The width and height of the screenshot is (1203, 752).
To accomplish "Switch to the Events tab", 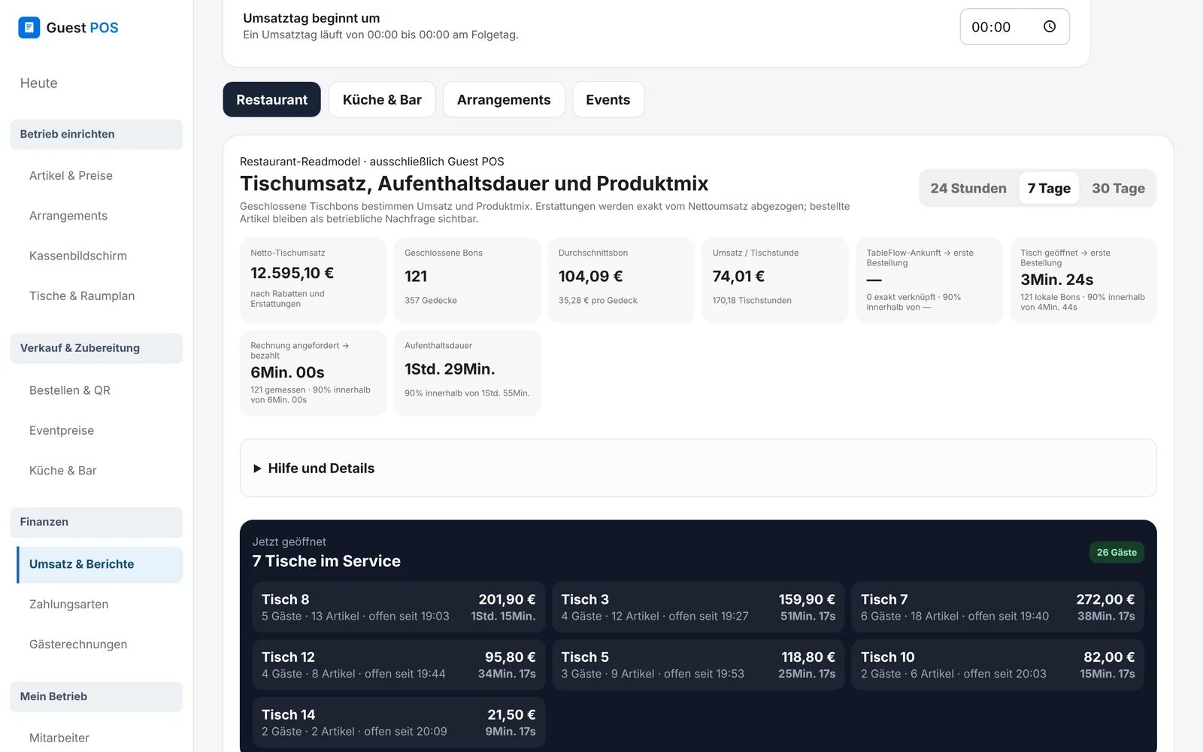I will tap(608, 100).
